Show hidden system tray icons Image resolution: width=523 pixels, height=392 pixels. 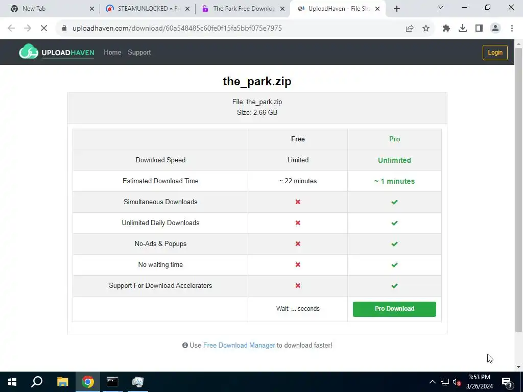point(432,382)
